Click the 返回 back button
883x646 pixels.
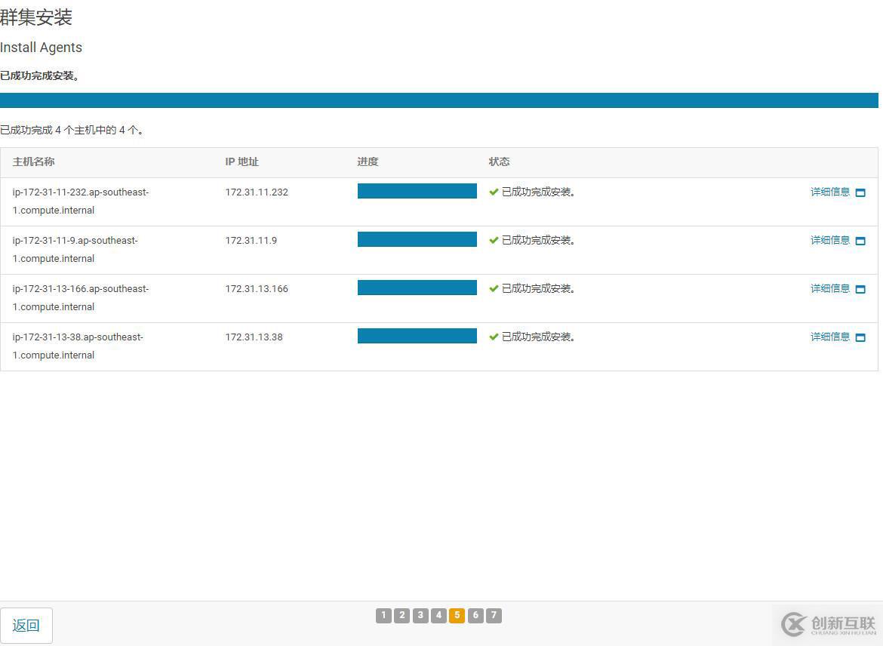(26, 625)
